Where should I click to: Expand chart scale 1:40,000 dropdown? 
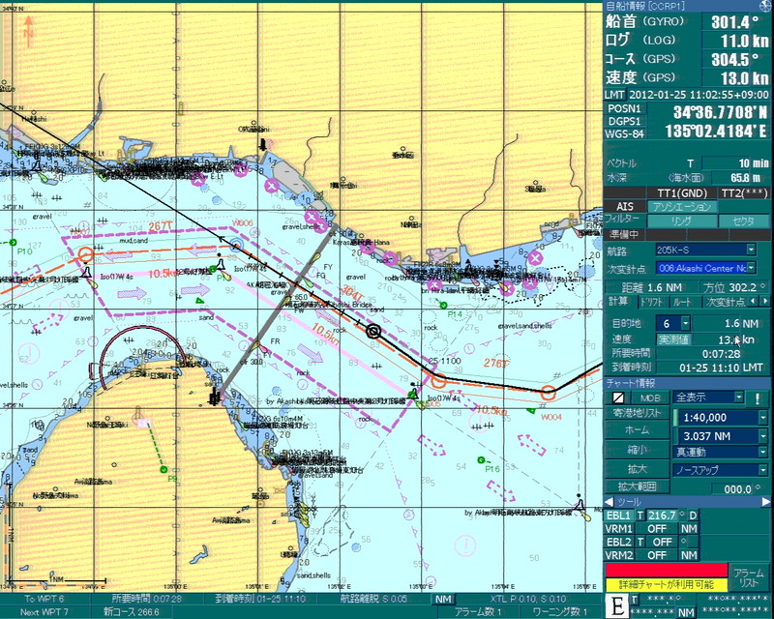762,417
